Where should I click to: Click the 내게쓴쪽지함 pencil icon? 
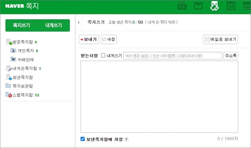[x=9, y=69]
